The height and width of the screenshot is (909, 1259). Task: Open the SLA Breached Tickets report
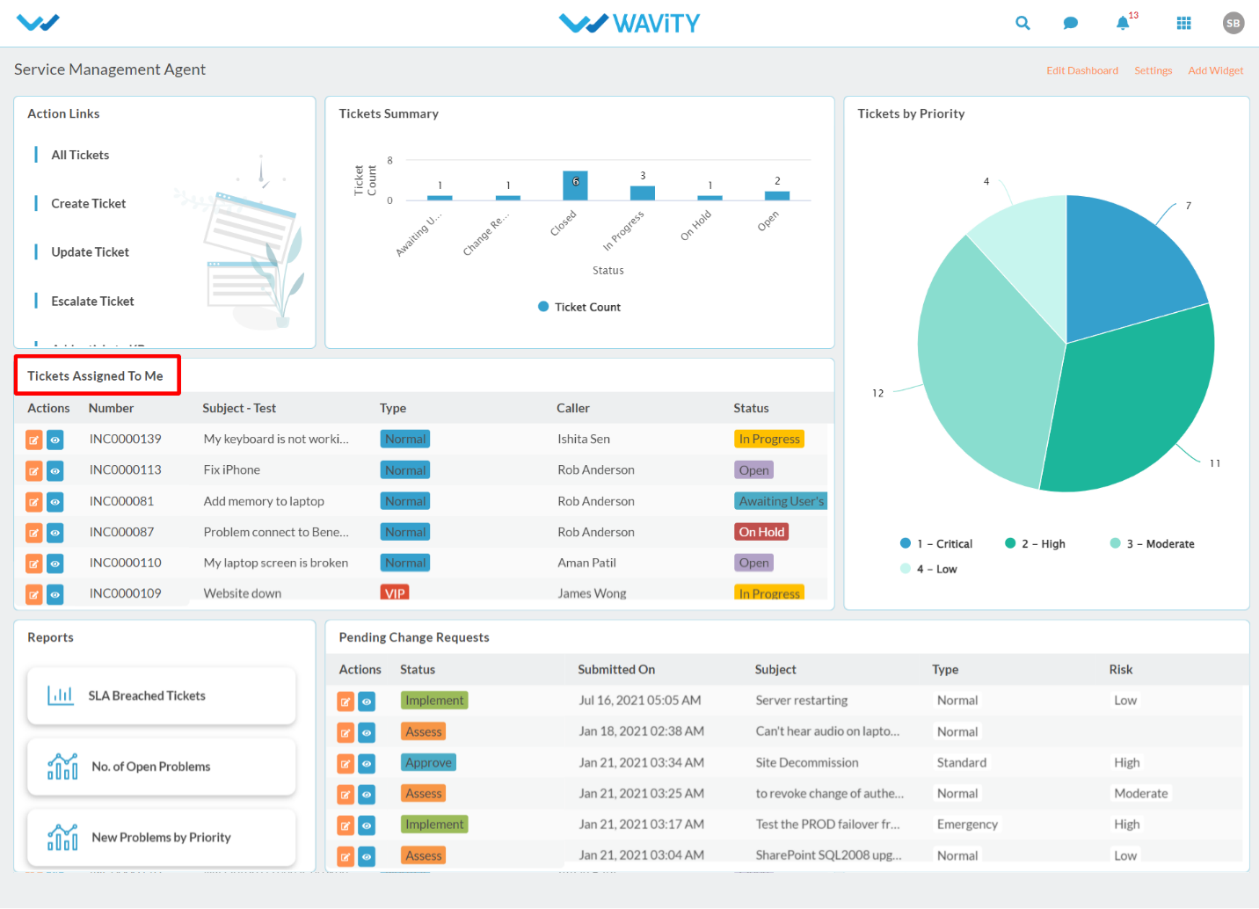162,695
